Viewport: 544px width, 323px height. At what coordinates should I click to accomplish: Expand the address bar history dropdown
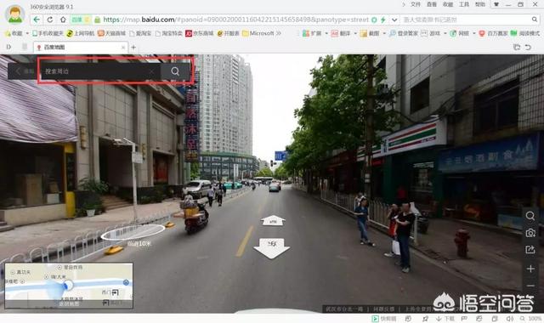(x=394, y=20)
